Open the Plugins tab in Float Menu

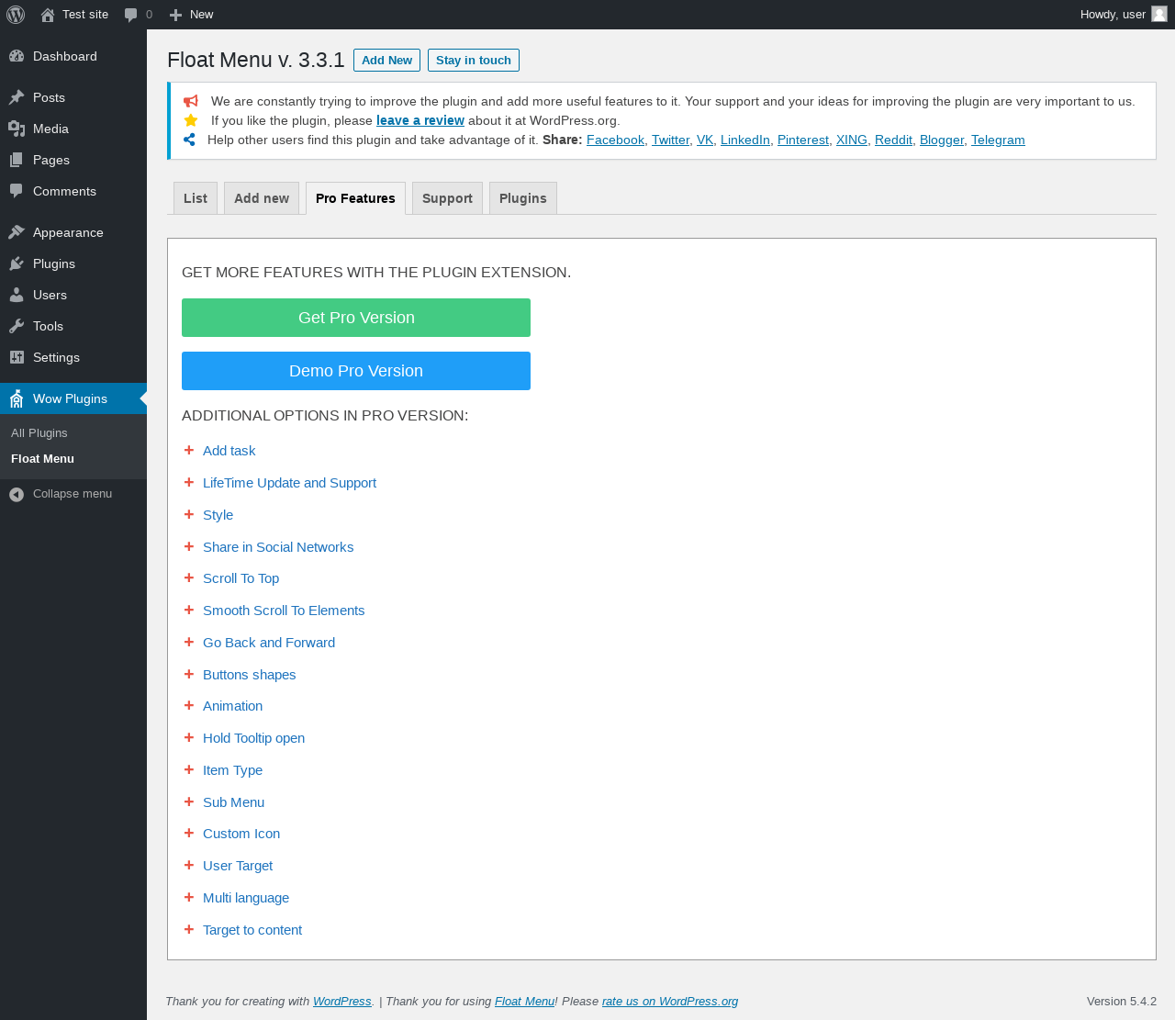[x=523, y=198]
